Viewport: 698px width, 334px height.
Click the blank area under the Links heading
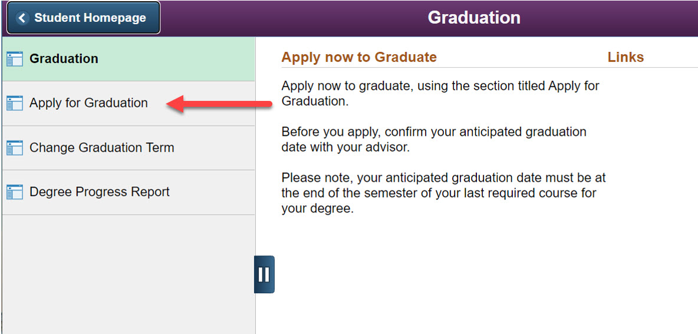(648, 148)
